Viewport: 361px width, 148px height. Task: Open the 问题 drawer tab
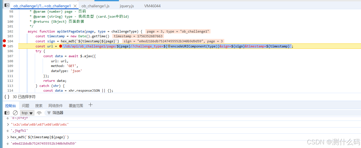coord(26,106)
